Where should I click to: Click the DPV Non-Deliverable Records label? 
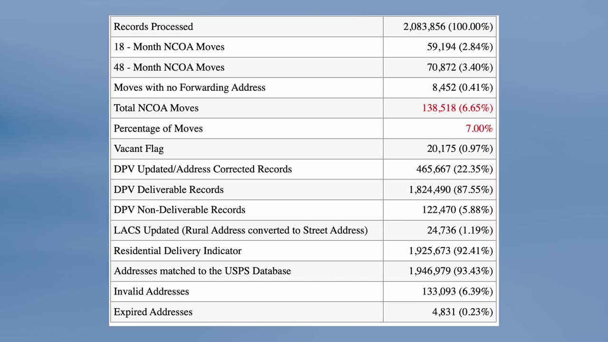(180, 210)
